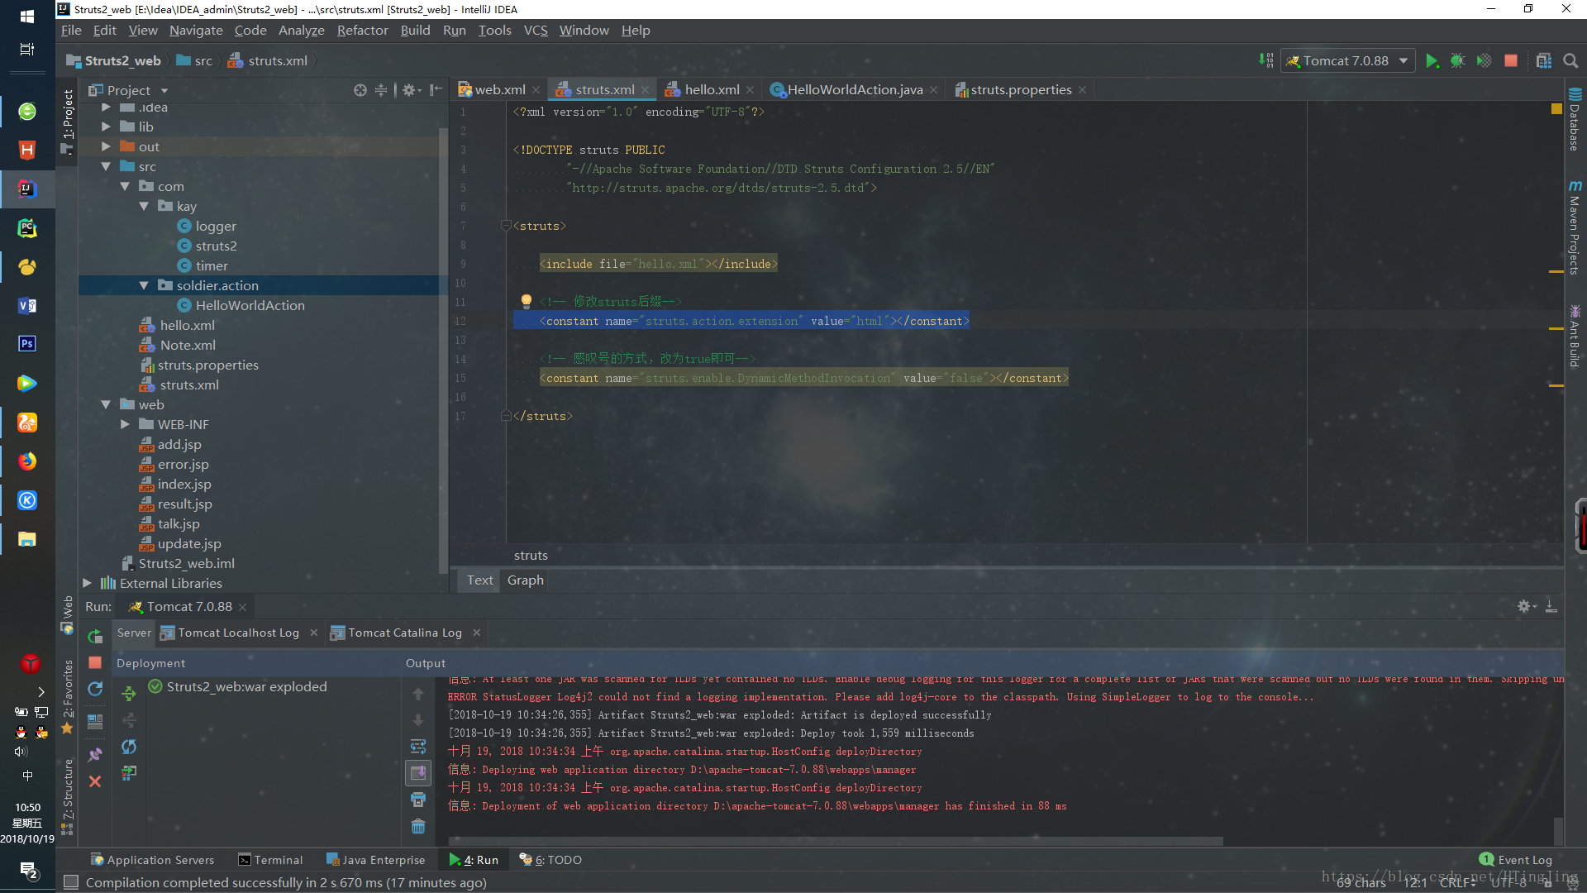The image size is (1587, 893).
Task: Fold the struts tag in the editor
Action: click(x=506, y=226)
